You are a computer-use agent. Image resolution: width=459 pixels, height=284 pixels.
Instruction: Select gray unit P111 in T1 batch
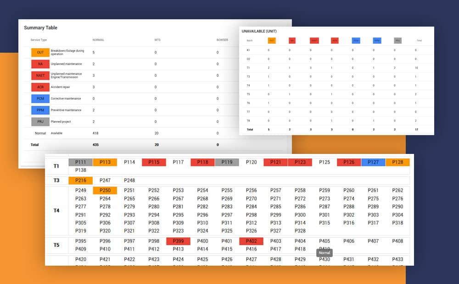(80, 162)
